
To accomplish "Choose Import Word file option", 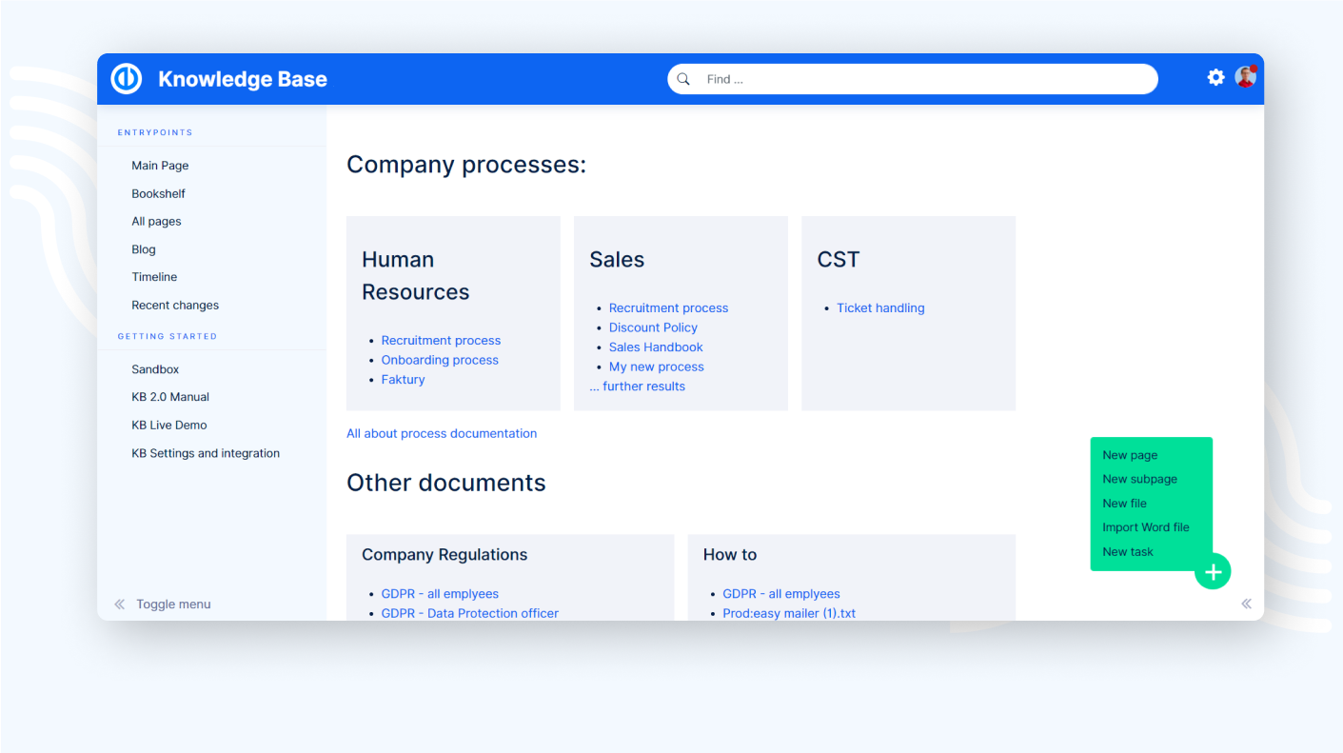I will pyautogui.click(x=1145, y=527).
